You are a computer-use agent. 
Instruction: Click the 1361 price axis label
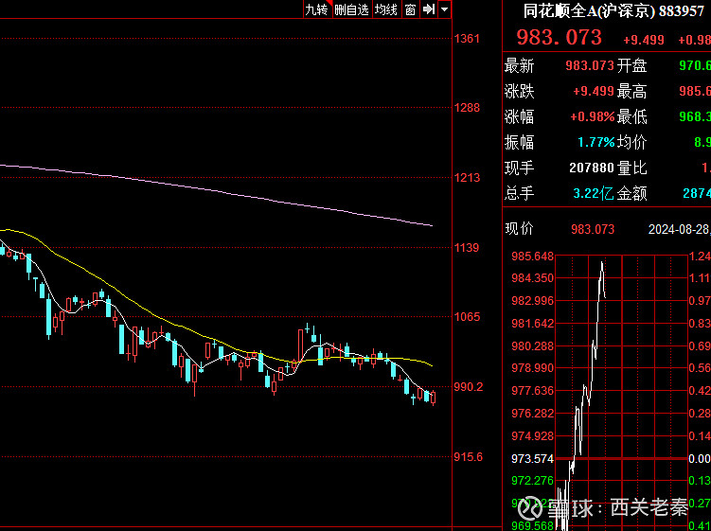click(x=467, y=39)
